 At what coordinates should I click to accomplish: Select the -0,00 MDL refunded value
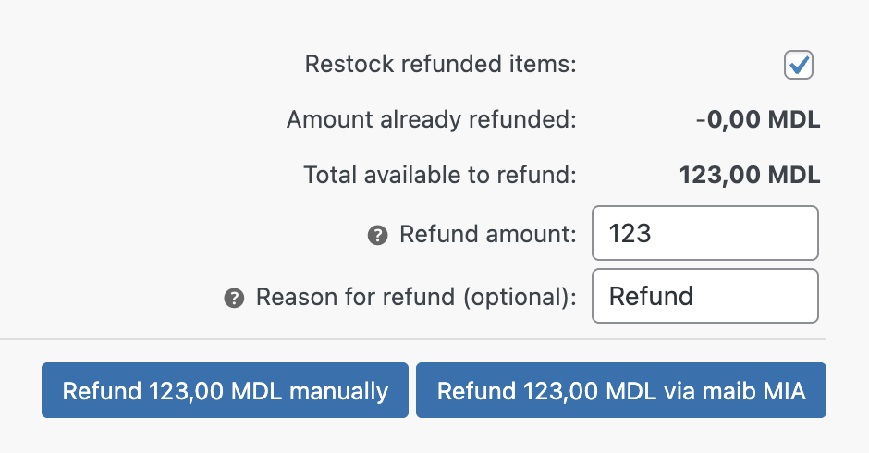pyautogui.click(x=758, y=120)
